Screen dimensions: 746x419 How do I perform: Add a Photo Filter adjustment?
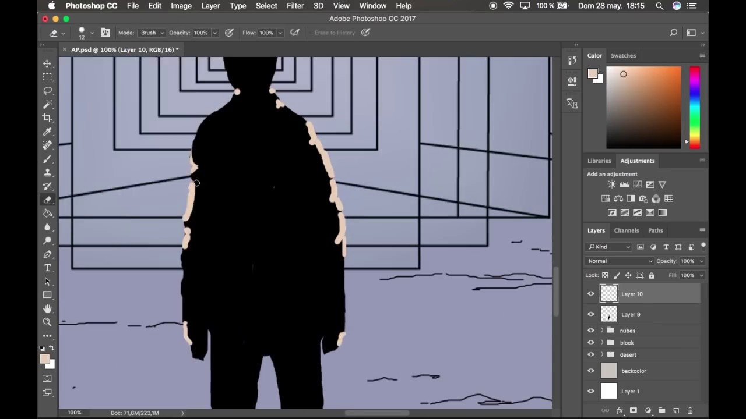643,198
